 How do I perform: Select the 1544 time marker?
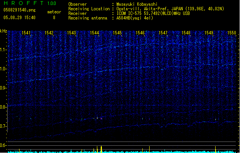pos(95,33)
